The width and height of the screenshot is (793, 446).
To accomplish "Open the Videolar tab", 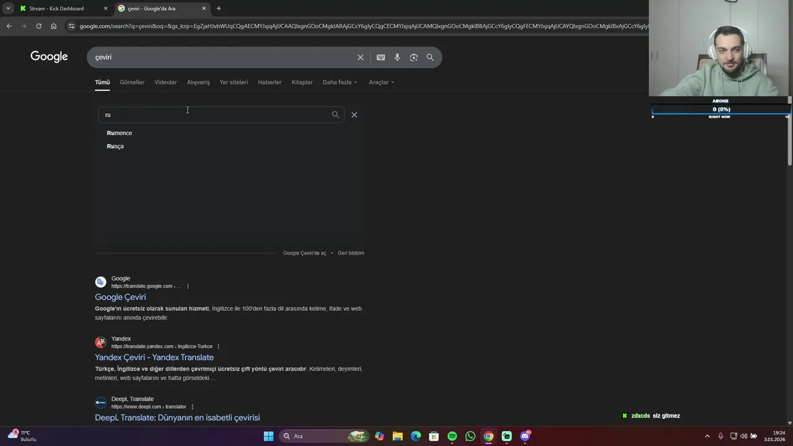I will 165,82.
